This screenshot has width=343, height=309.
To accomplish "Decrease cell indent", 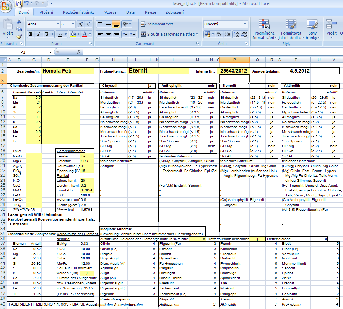I will coord(126,34).
